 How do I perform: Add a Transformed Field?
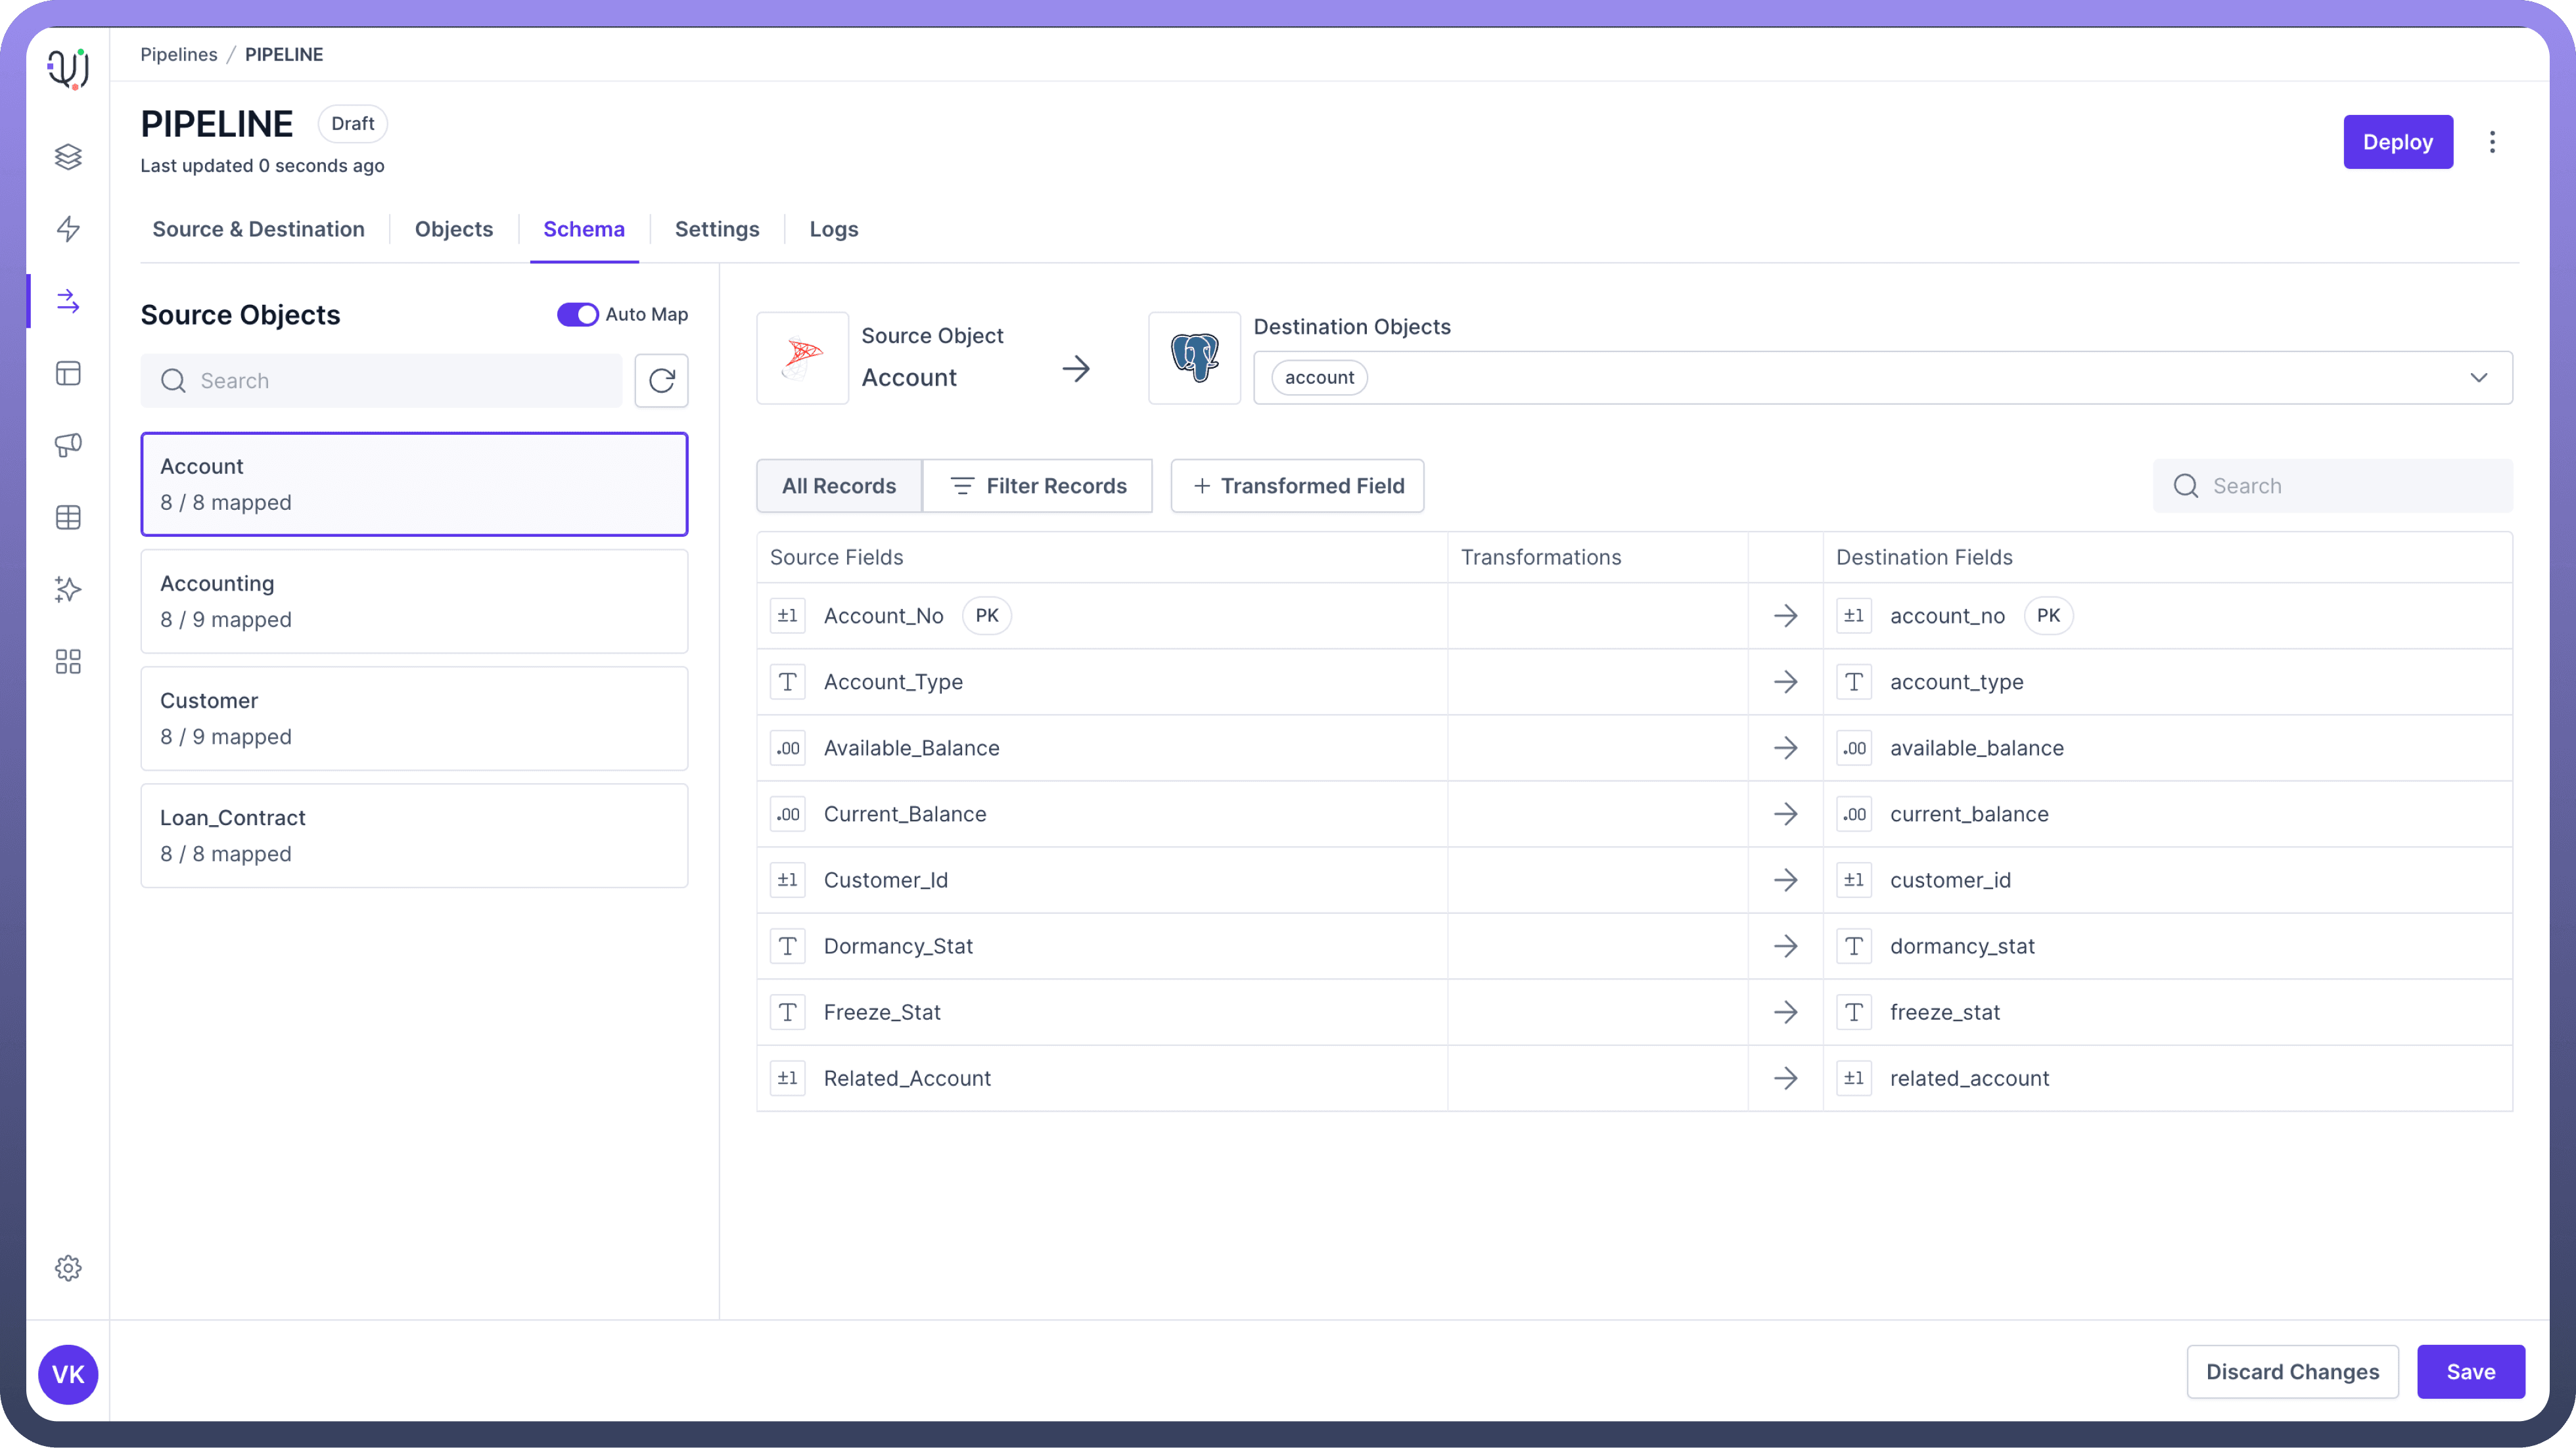point(1297,486)
